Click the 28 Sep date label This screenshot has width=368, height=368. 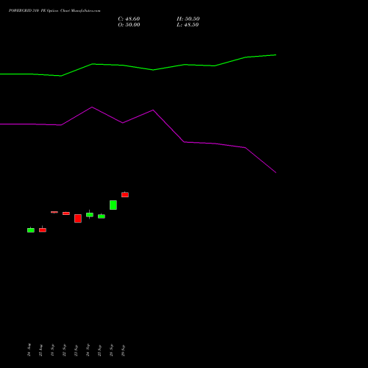pos(111,350)
